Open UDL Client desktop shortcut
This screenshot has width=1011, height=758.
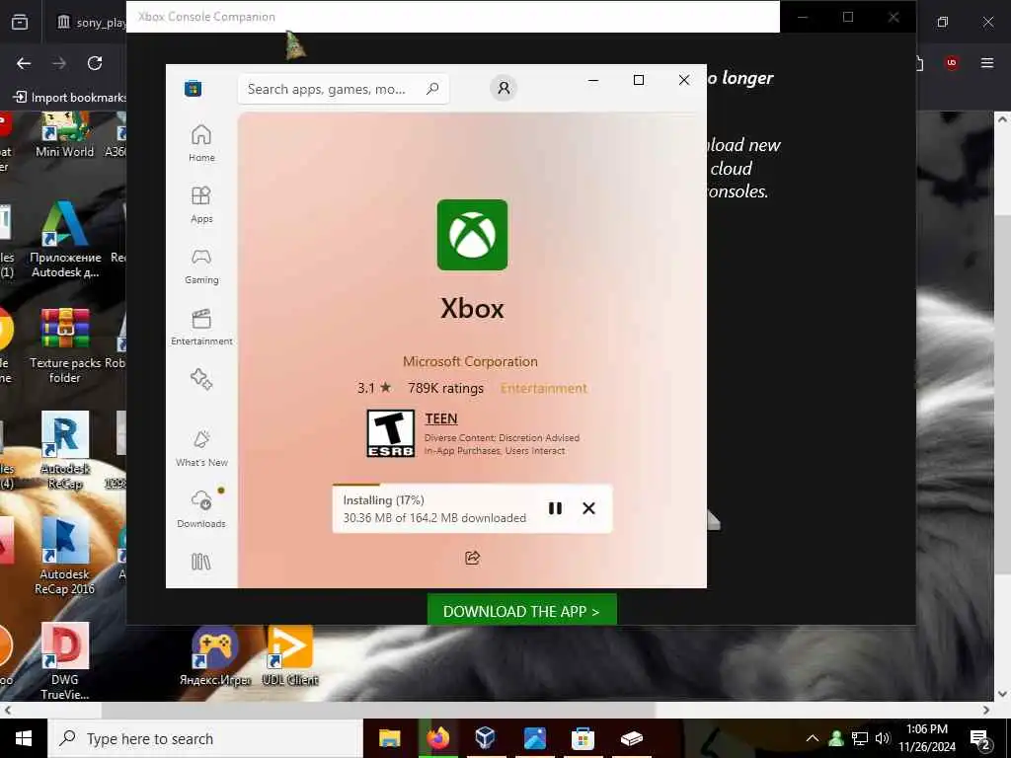coord(290,656)
